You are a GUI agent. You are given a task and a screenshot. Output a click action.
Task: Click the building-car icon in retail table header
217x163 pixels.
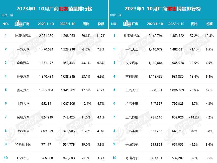[127, 24]
